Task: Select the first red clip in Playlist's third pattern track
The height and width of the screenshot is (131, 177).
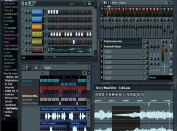Action: [44, 88]
